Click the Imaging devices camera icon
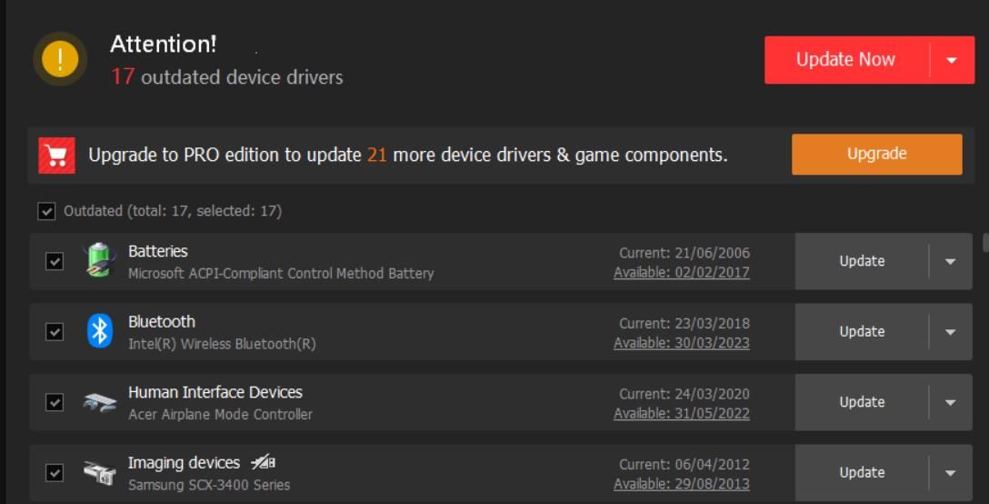Viewport: 989px width, 504px height. (x=100, y=472)
